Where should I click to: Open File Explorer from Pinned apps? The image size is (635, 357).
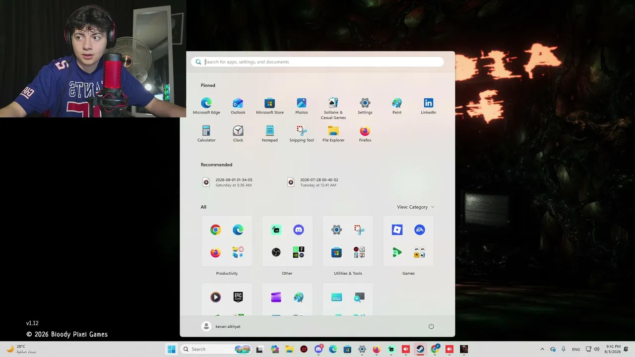click(x=333, y=134)
